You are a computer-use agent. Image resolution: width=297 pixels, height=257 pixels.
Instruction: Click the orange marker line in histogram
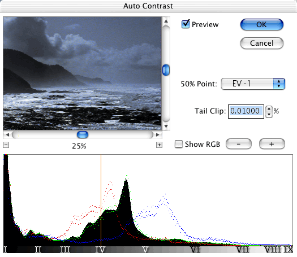pyautogui.click(x=101, y=200)
